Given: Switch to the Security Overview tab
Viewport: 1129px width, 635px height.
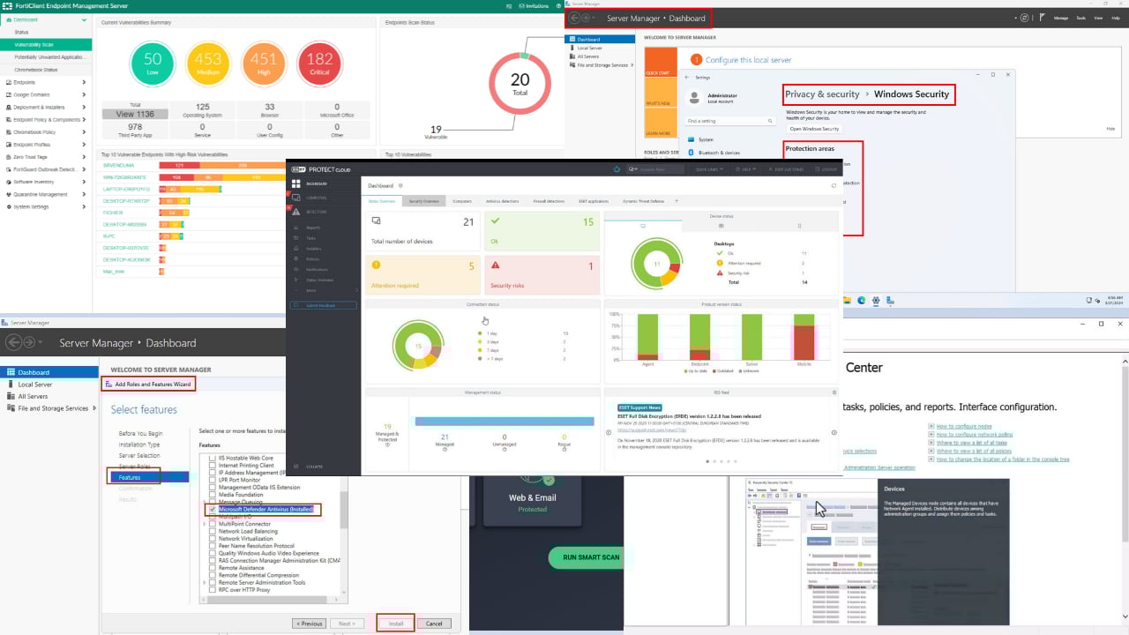Looking at the screenshot, I should (x=423, y=201).
